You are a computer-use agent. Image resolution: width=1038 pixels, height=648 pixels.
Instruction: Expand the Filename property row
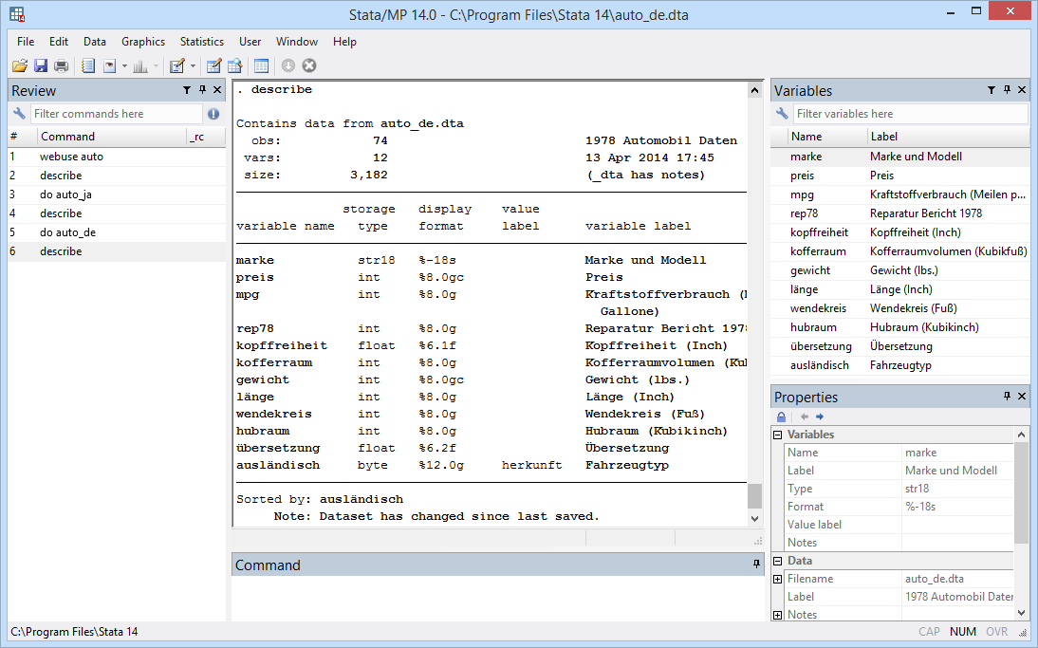[x=777, y=579]
